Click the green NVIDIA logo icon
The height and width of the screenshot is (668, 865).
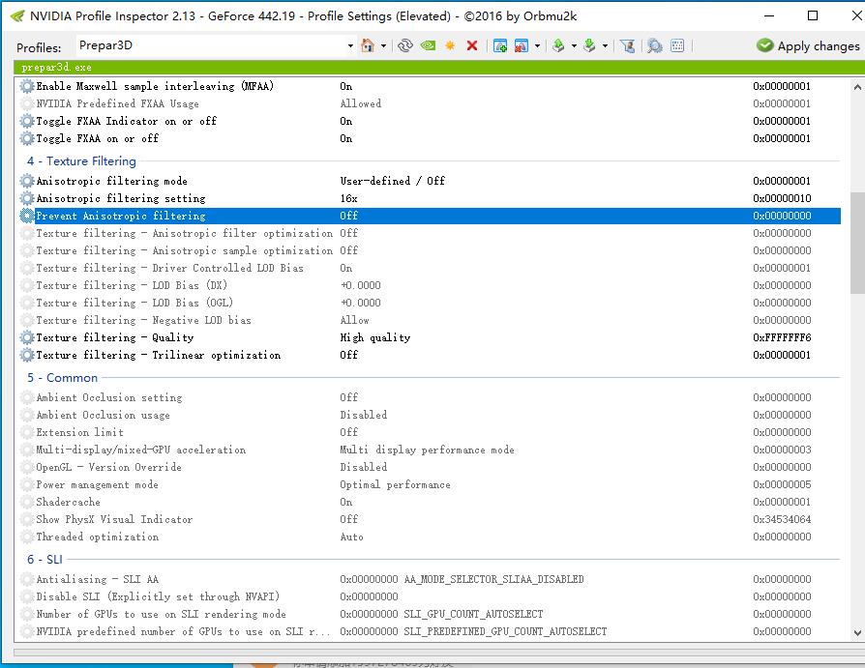428,45
